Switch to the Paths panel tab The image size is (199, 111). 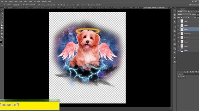193,9
